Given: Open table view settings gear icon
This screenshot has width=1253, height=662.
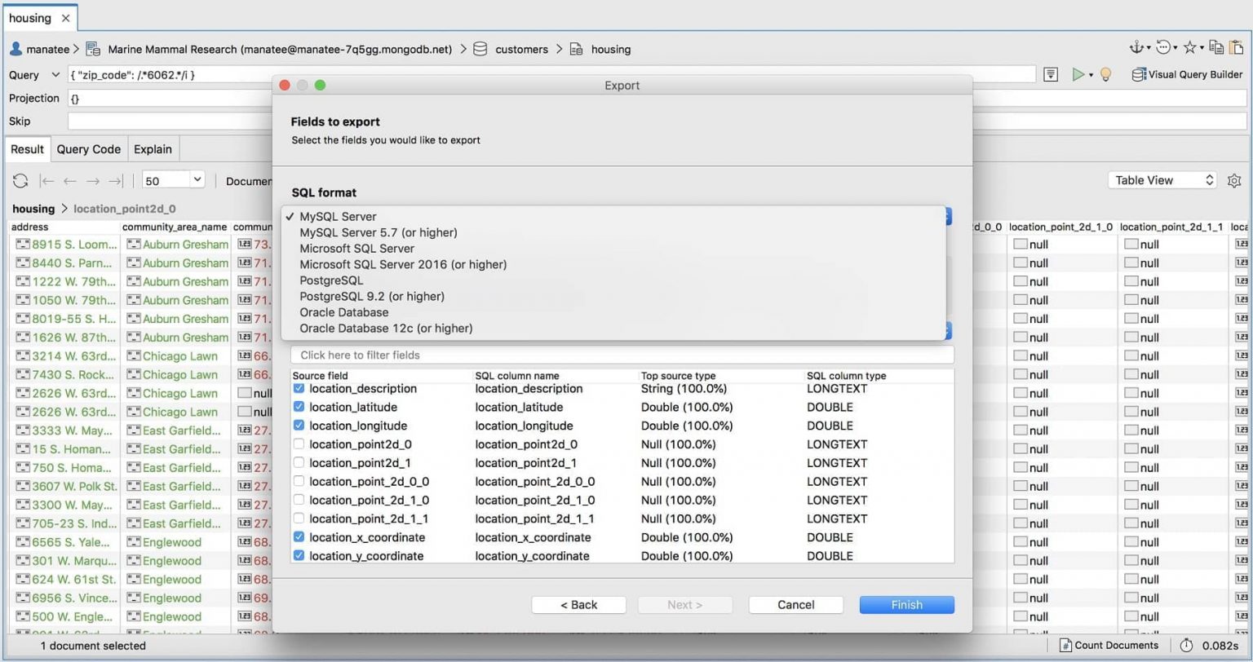Looking at the screenshot, I should (1234, 180).
